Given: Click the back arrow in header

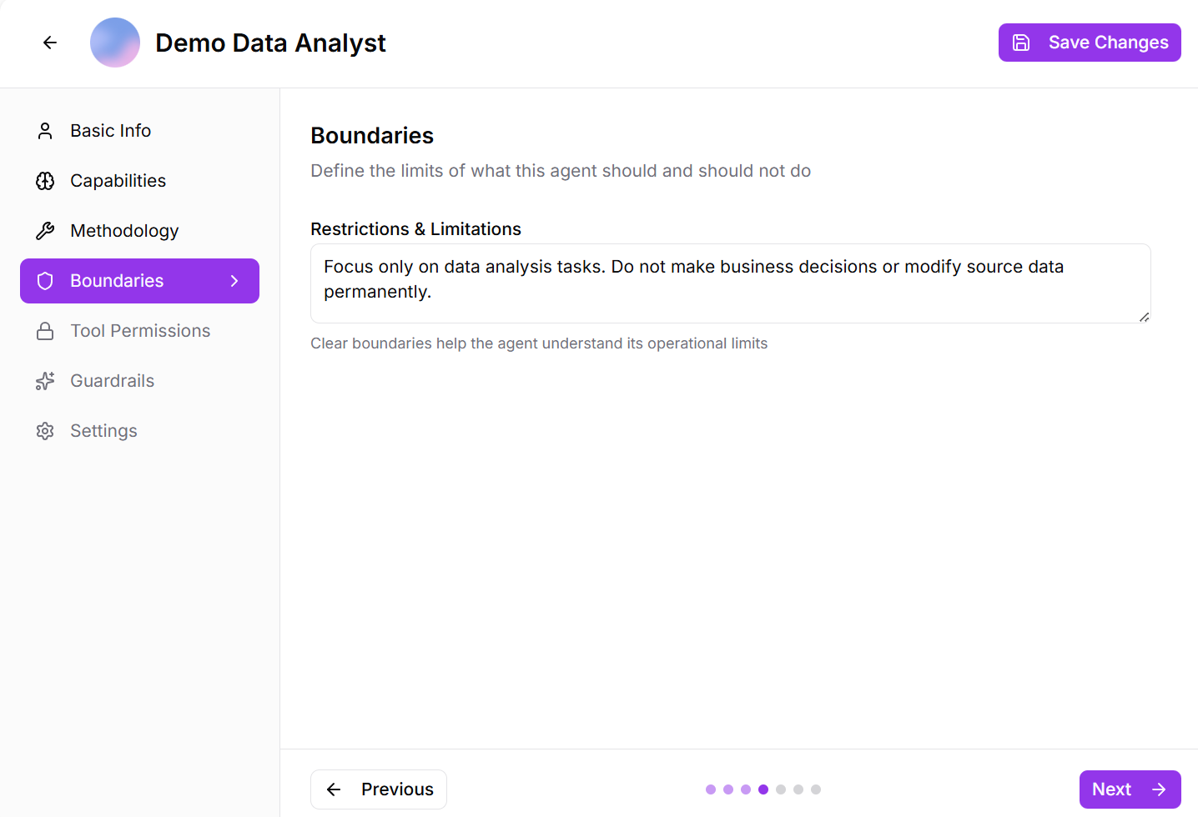Looking at the screenshot, I should pos(50,43).
